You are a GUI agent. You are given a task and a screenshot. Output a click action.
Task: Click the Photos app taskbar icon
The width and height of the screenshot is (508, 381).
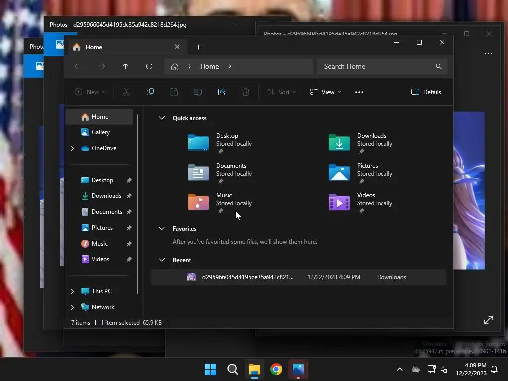[x=298, y=369]
